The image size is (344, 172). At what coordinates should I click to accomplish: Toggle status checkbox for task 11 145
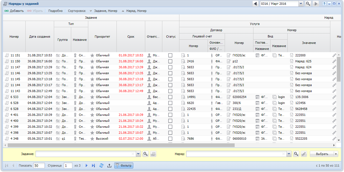pos(170,79)
